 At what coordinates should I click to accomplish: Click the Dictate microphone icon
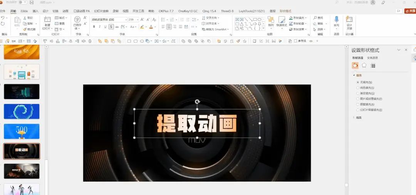336,19
